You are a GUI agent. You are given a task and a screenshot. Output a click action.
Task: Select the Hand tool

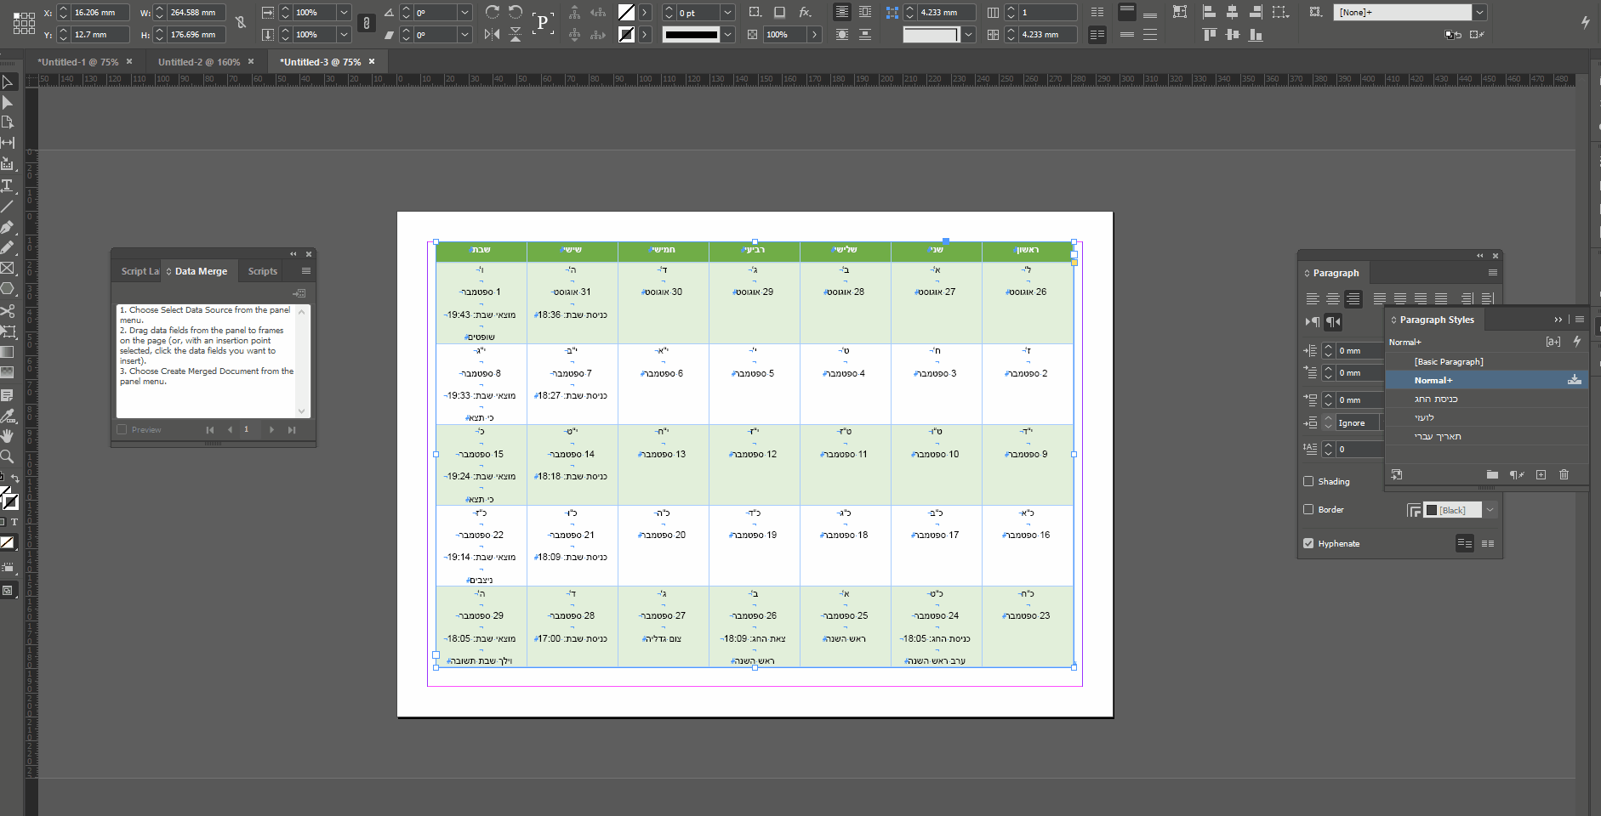point(8,436)
